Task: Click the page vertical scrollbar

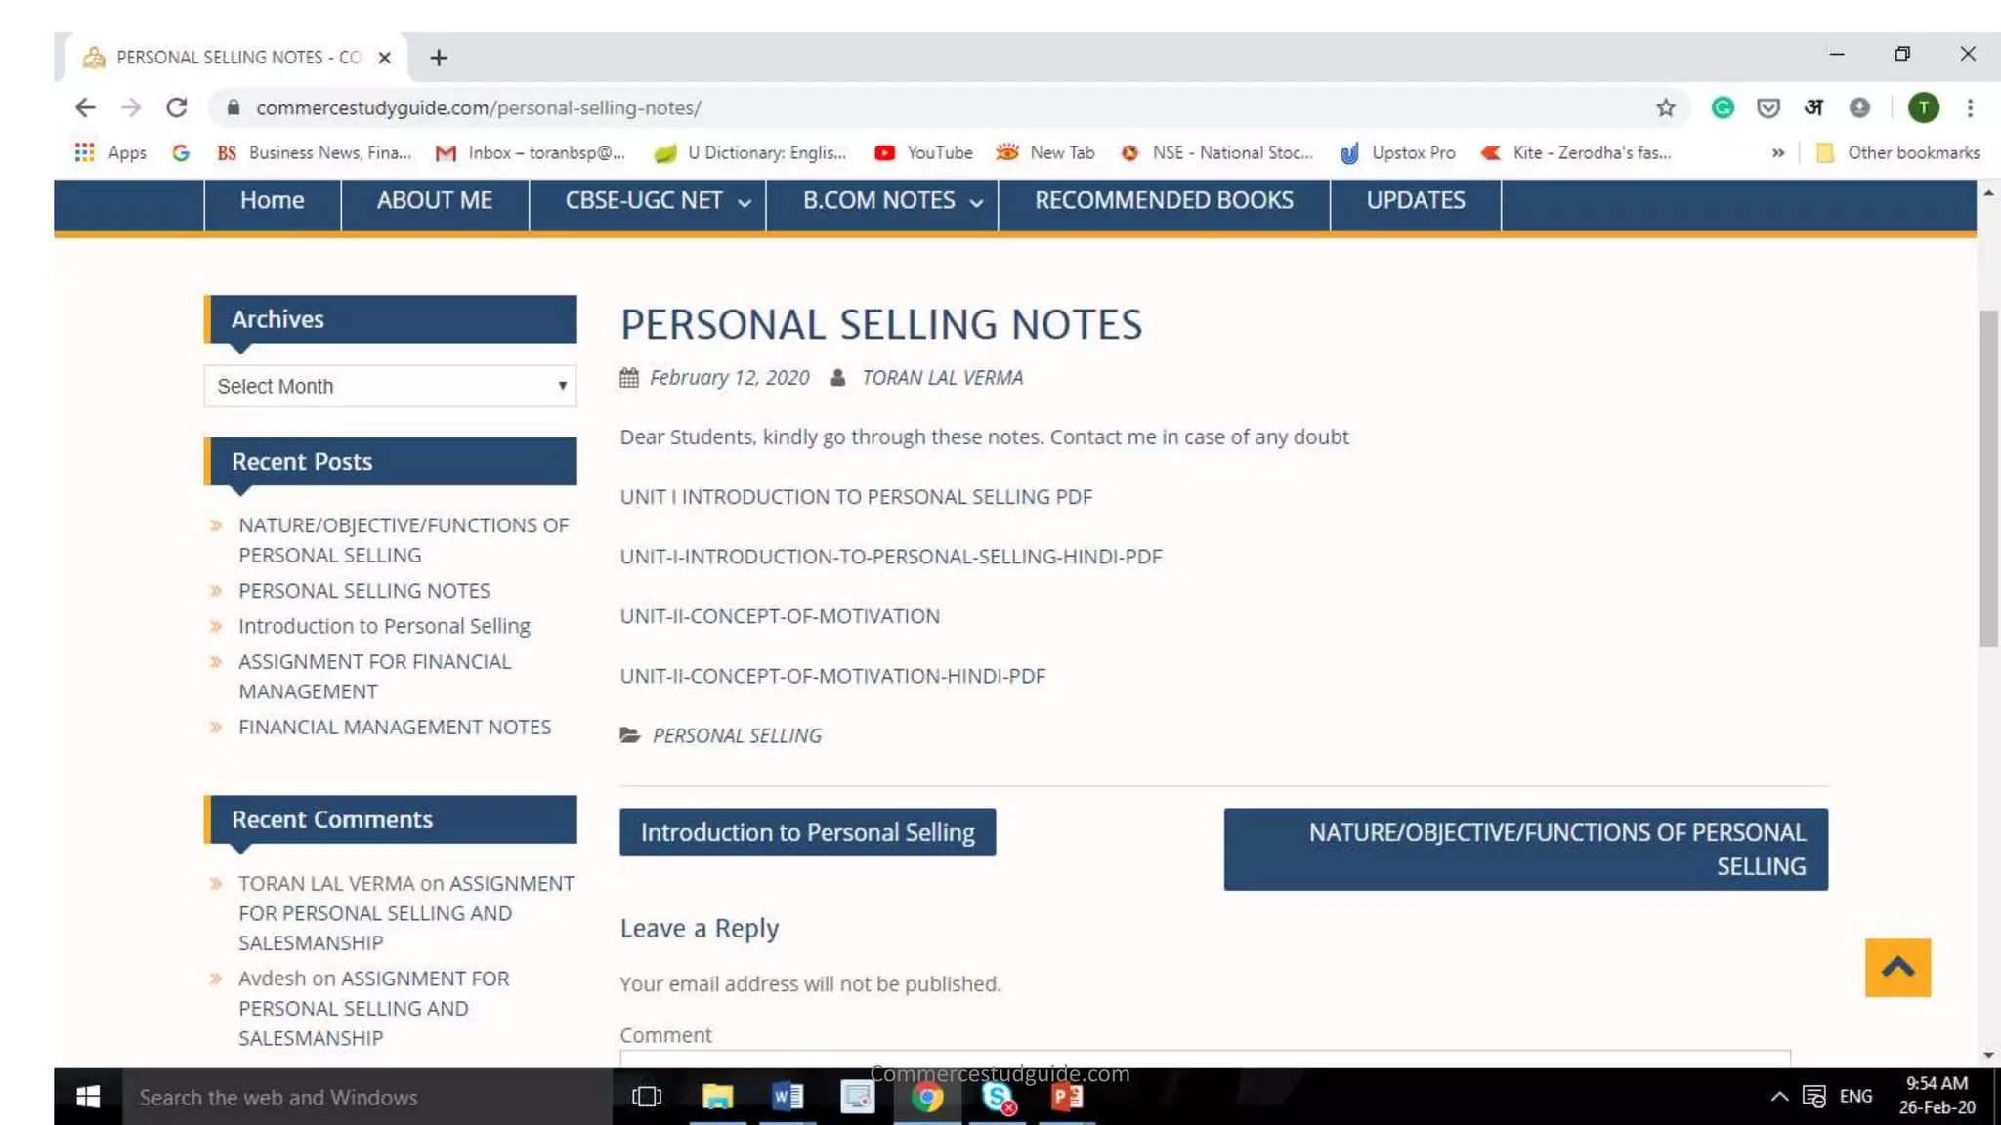Action: point(1988,479)
